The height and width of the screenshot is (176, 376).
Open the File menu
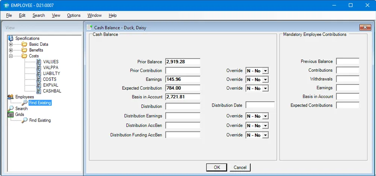(9, 15)
